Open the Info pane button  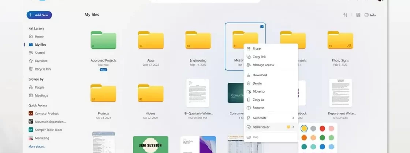[x=370, y=15]
